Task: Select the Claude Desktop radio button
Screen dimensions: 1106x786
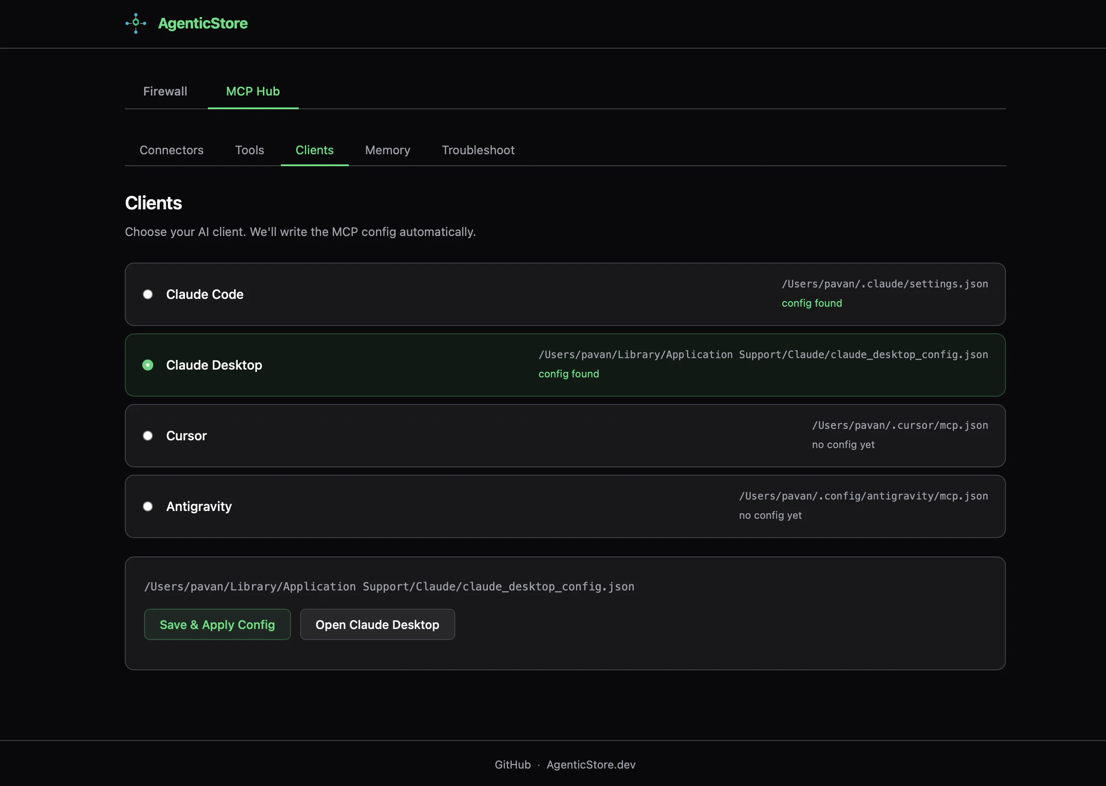Action: (148, 365)
